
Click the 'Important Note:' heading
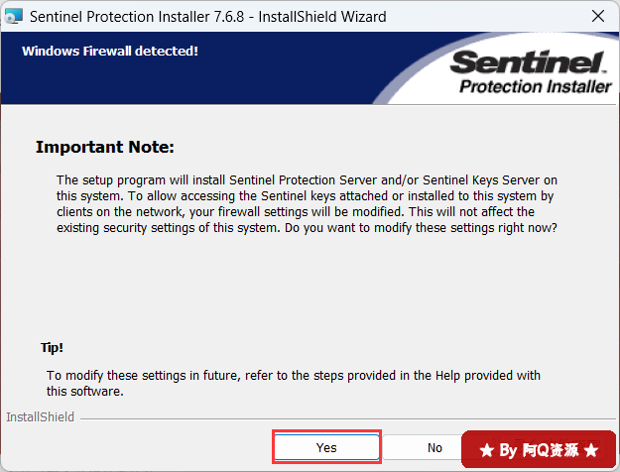[104, 147]
